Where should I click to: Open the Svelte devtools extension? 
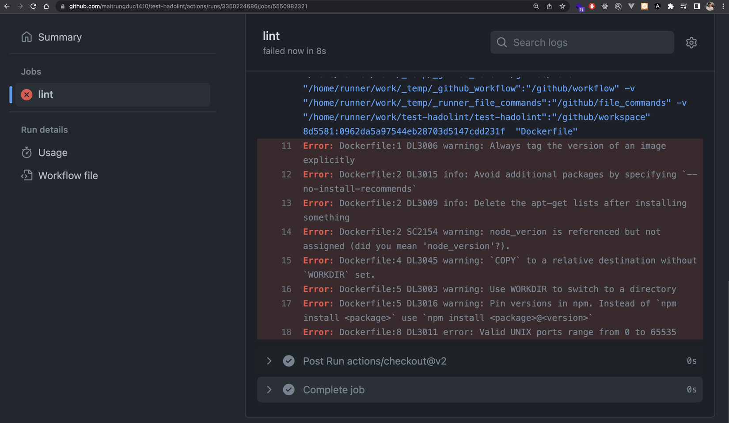pos(644,7)
